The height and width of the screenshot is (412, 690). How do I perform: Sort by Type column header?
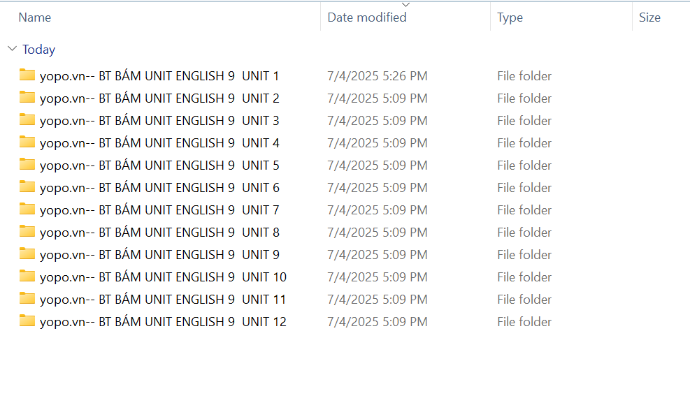point(510,17)
